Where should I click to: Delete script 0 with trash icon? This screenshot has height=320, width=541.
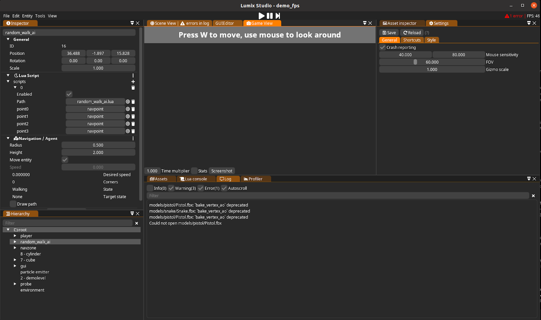133,88
